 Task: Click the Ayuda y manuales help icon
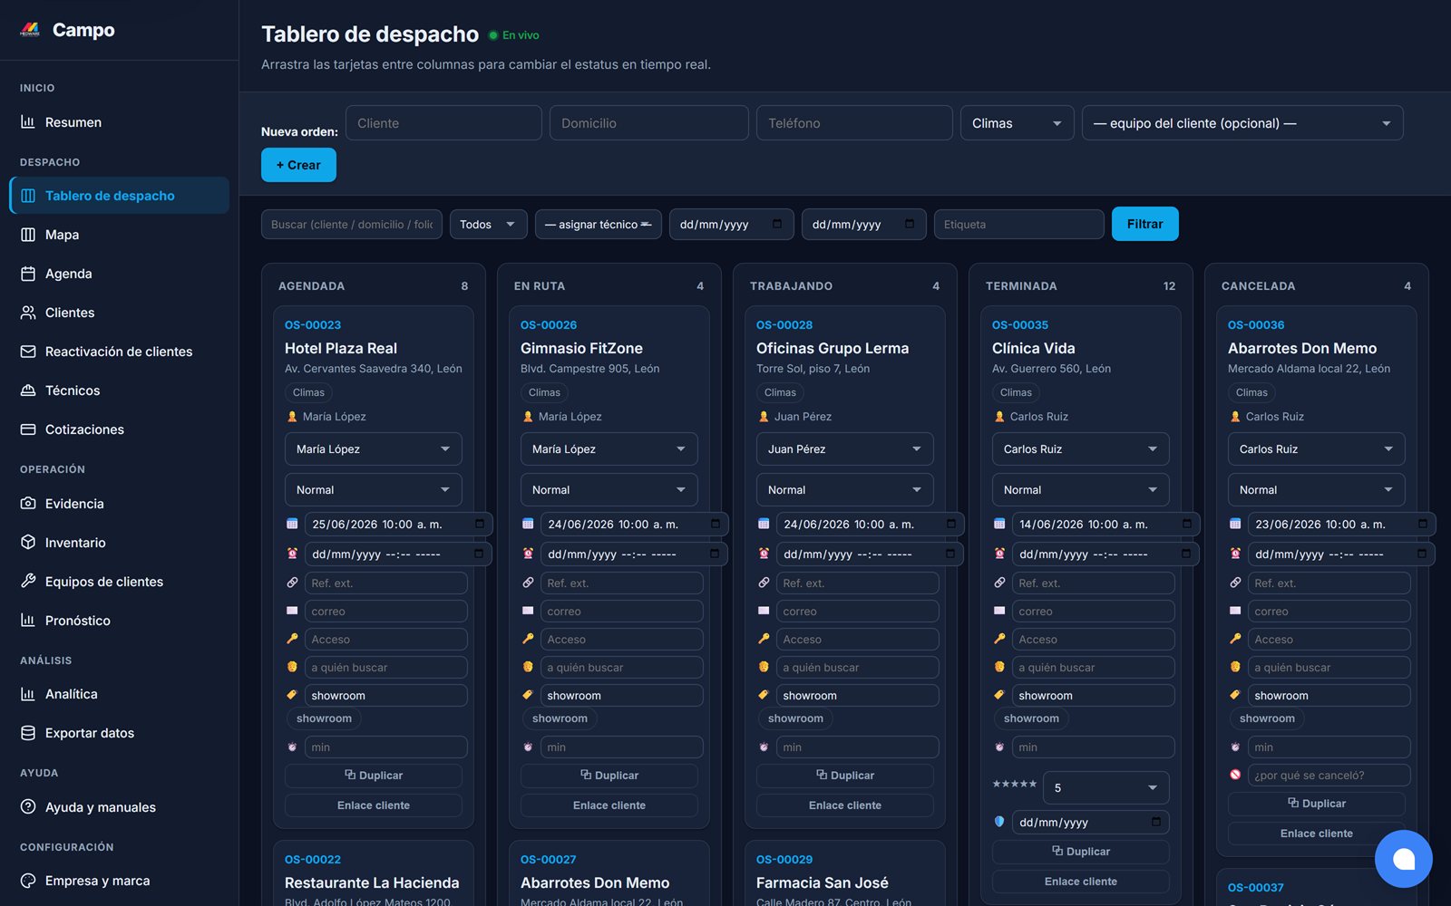(x=28, y=807)
